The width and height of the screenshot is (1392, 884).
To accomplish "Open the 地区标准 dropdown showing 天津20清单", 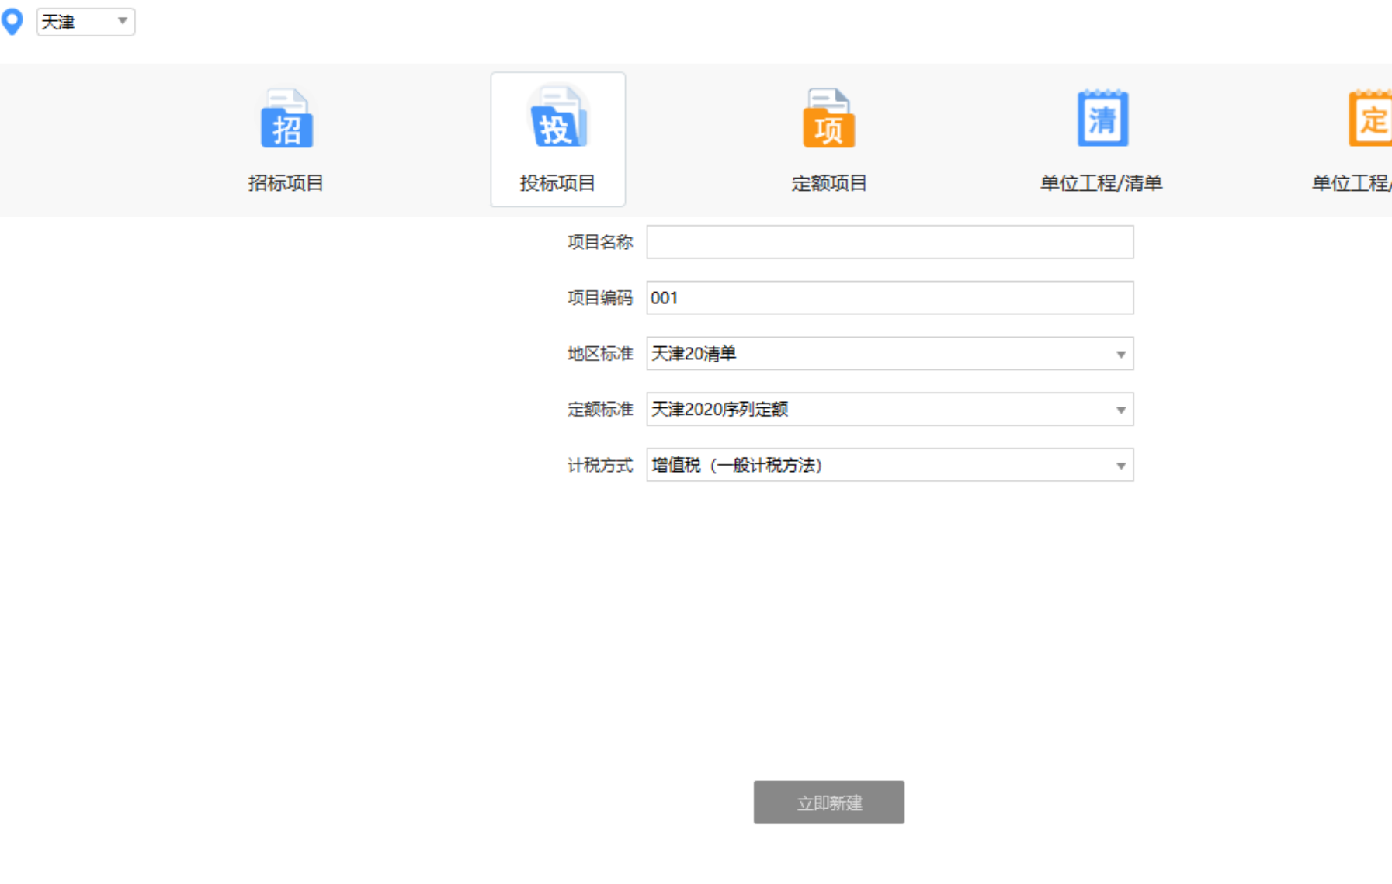I will [890, 353].
